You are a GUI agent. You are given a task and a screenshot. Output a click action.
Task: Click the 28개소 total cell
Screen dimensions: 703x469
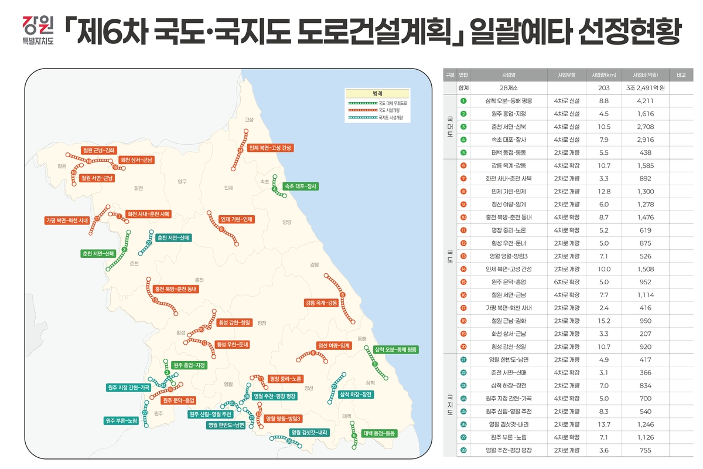tap(509, 88)
